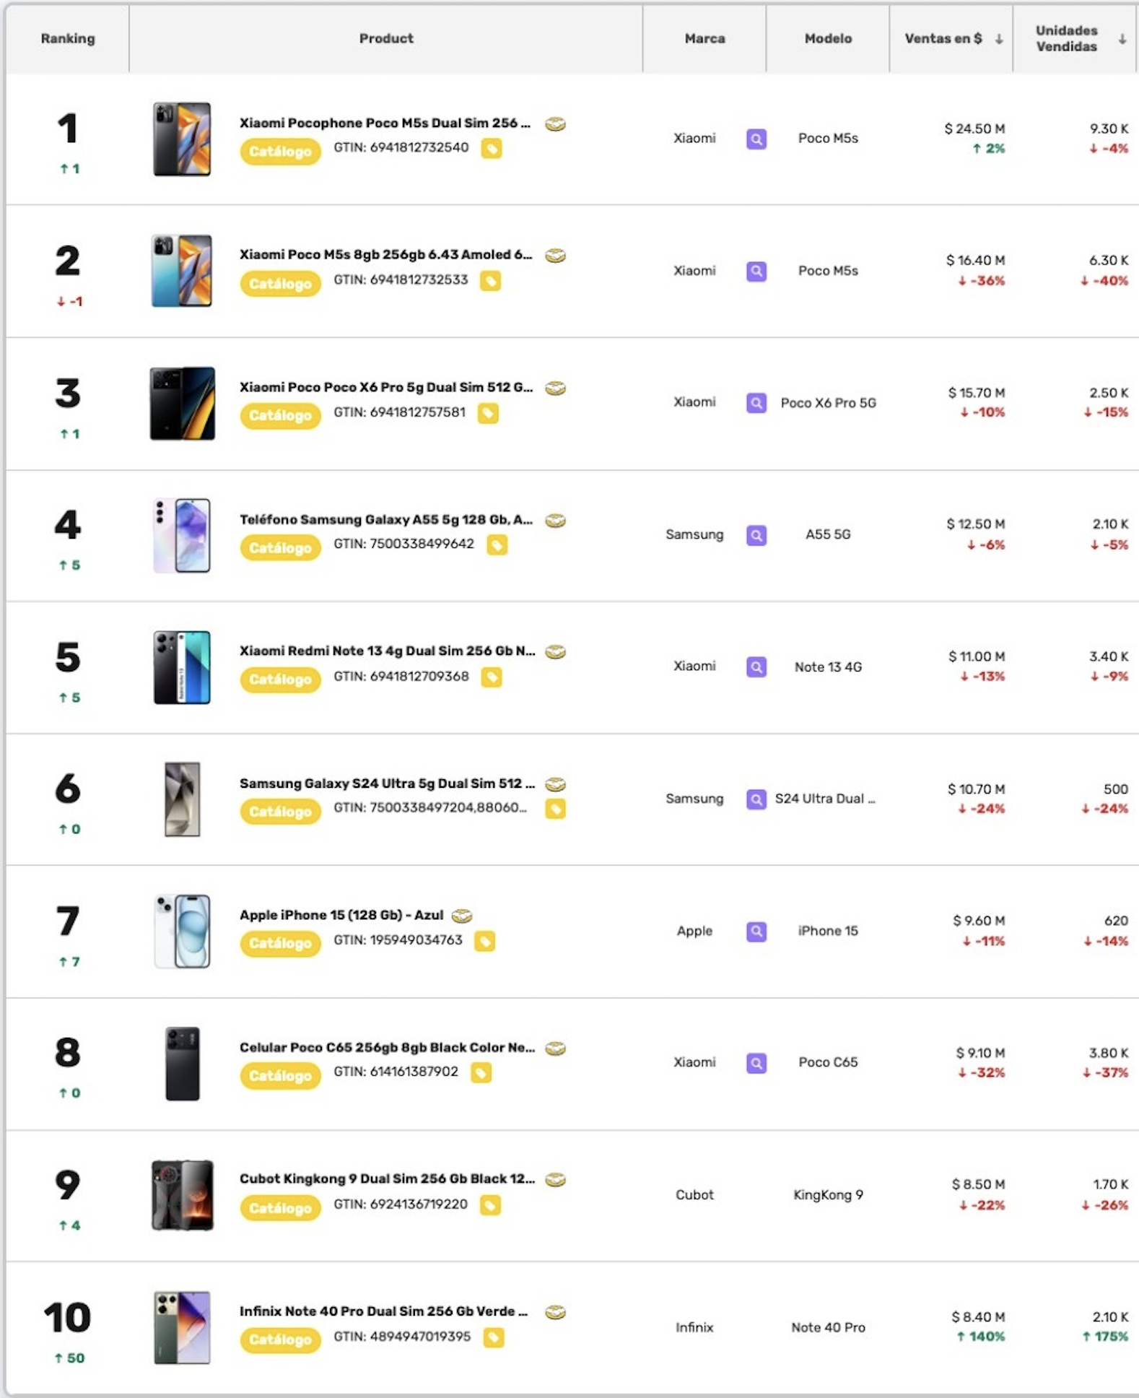The image size is (1139, 1398).
Task: Click the Modelo column header
Action: pos(828,38)
